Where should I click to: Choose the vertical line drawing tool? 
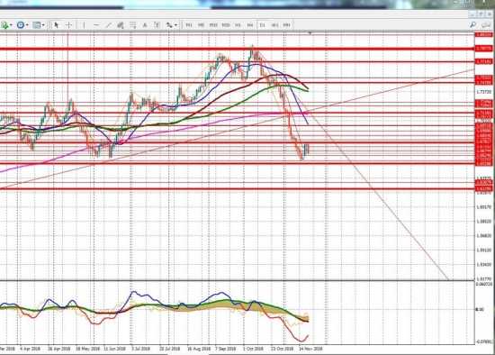click(x=84, y=25)
